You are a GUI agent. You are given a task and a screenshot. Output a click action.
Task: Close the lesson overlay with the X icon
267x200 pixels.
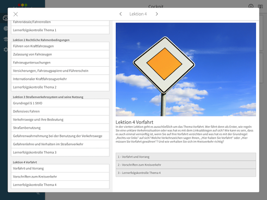pyautogui.click(x=16, y=14)
